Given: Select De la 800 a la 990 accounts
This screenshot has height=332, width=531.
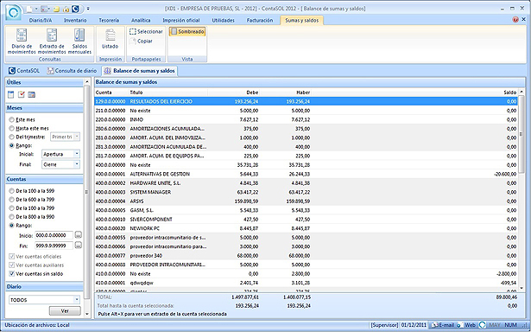Looking at the screenshot, I should click(11, 217).
